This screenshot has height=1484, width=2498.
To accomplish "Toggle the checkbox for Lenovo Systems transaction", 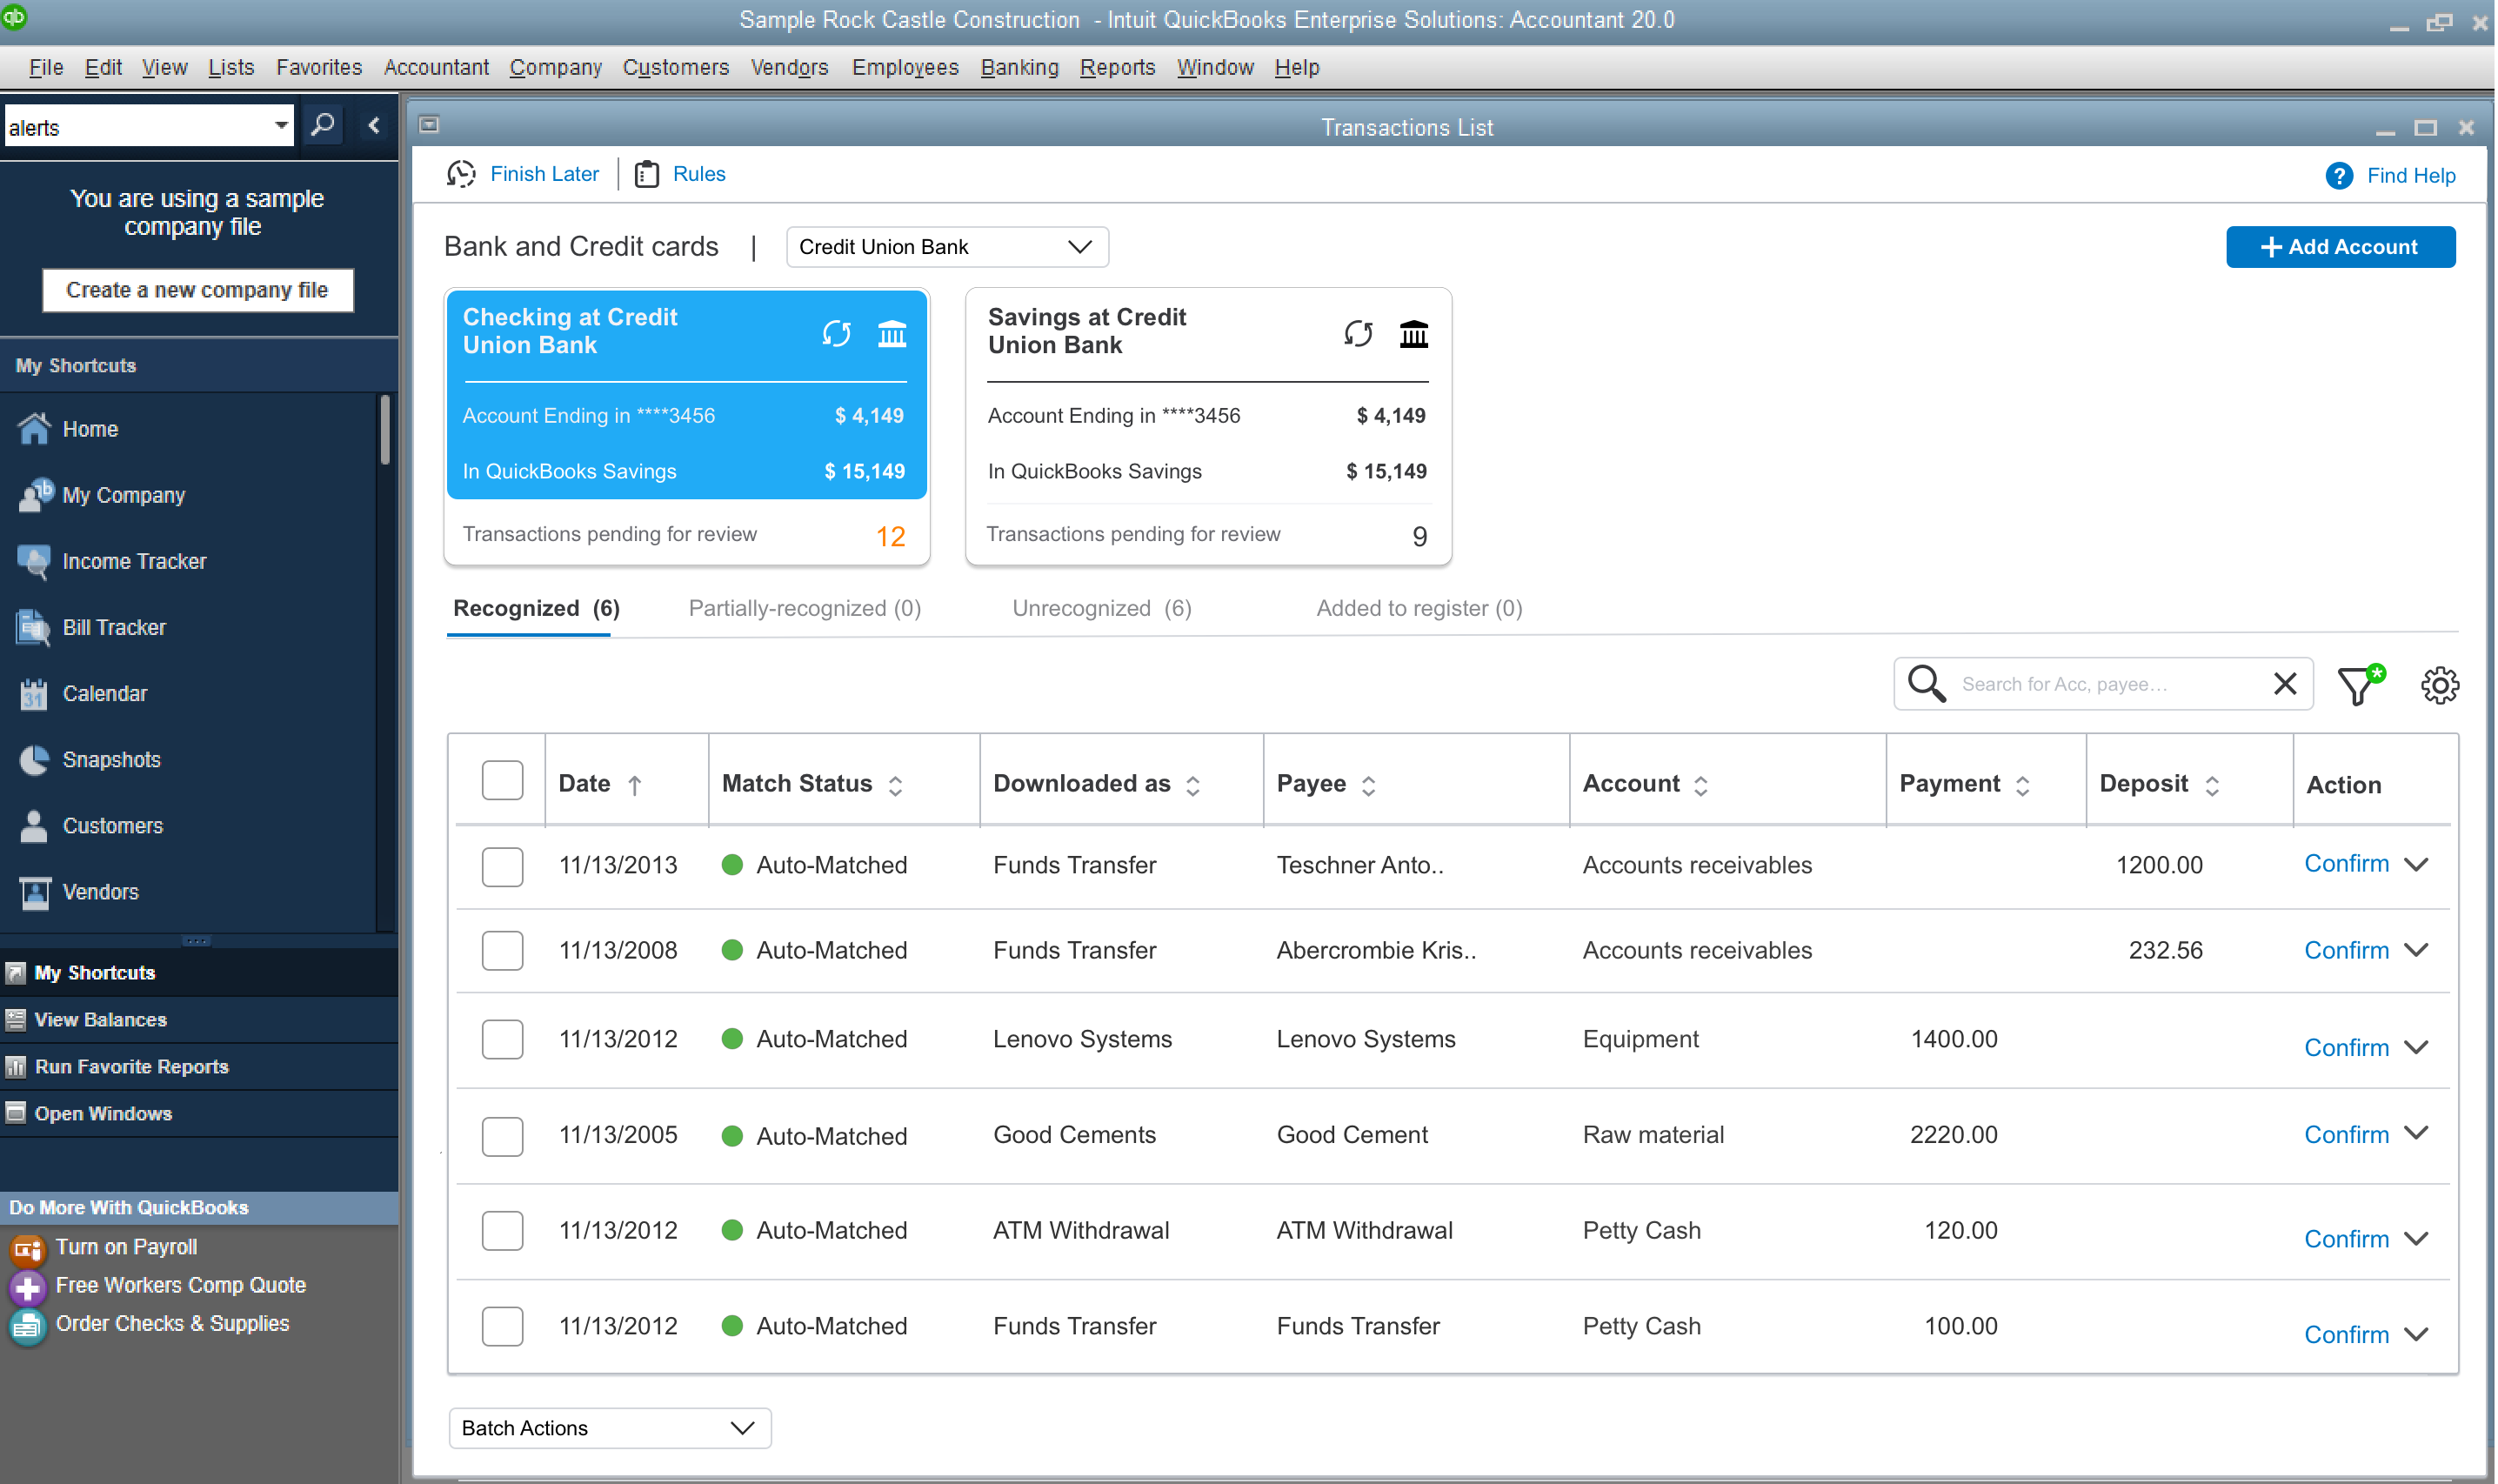I will tap(504, 1039).
